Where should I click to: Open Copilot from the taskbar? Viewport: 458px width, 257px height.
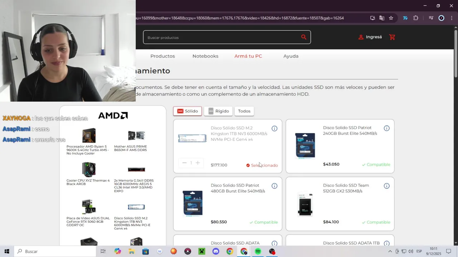coord(118,251)
